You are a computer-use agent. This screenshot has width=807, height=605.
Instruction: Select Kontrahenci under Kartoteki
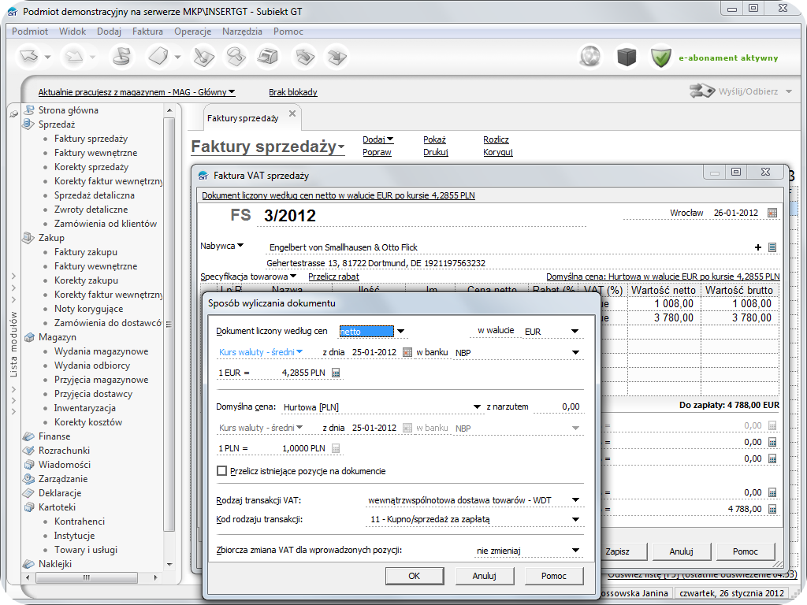click(x=80, y=521)
